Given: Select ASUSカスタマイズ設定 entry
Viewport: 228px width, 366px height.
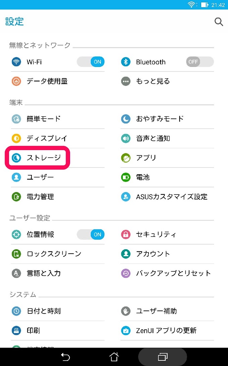Looking at the screenshot, I should (167, 197).
